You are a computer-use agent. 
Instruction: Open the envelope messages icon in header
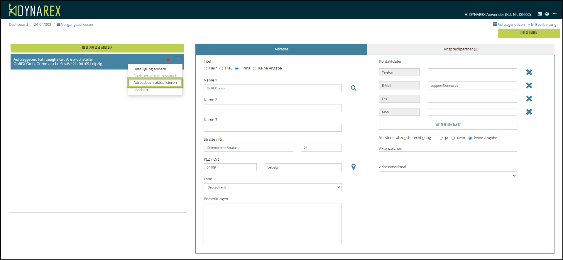pyautogui.click(x=540, y=14)
